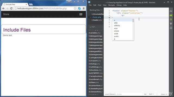Click the linting status circle in status bar

click(x=157, y=94)
